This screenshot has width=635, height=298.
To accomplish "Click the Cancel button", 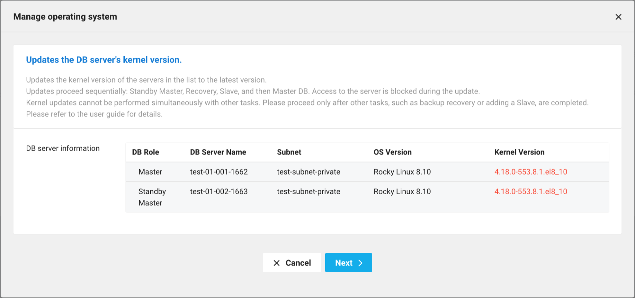I will tap(292, 263).
